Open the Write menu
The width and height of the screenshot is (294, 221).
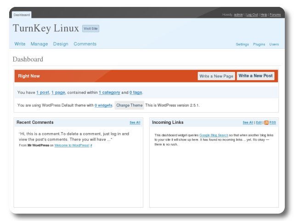pos(20,44)
